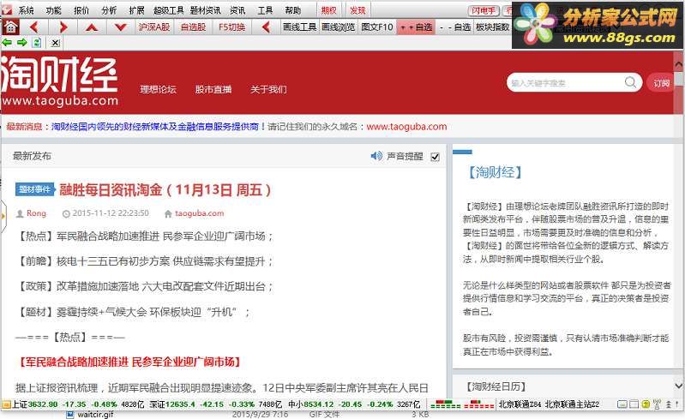Click the green browser back arrow

7,42
